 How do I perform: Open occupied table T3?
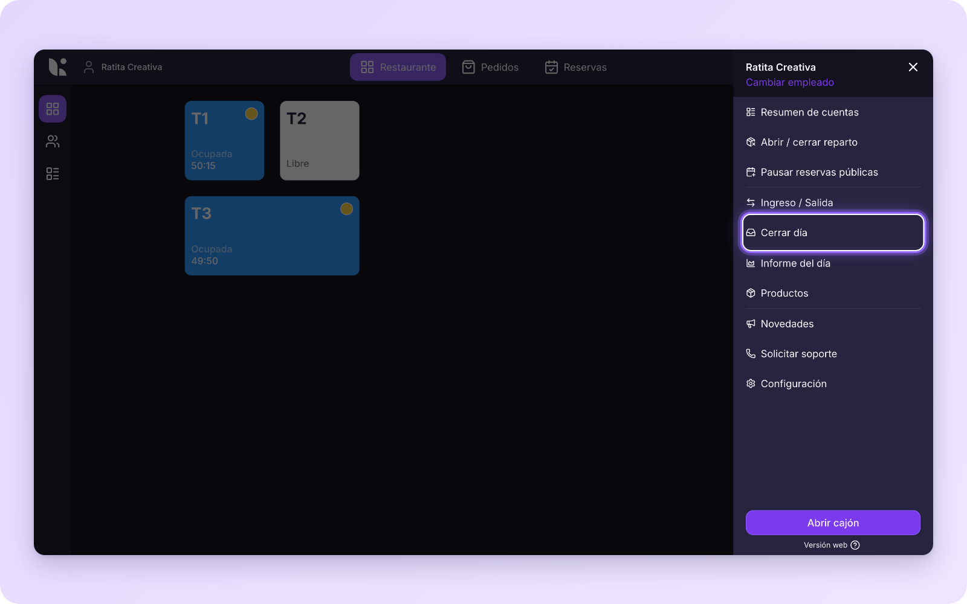pos(272,236)
